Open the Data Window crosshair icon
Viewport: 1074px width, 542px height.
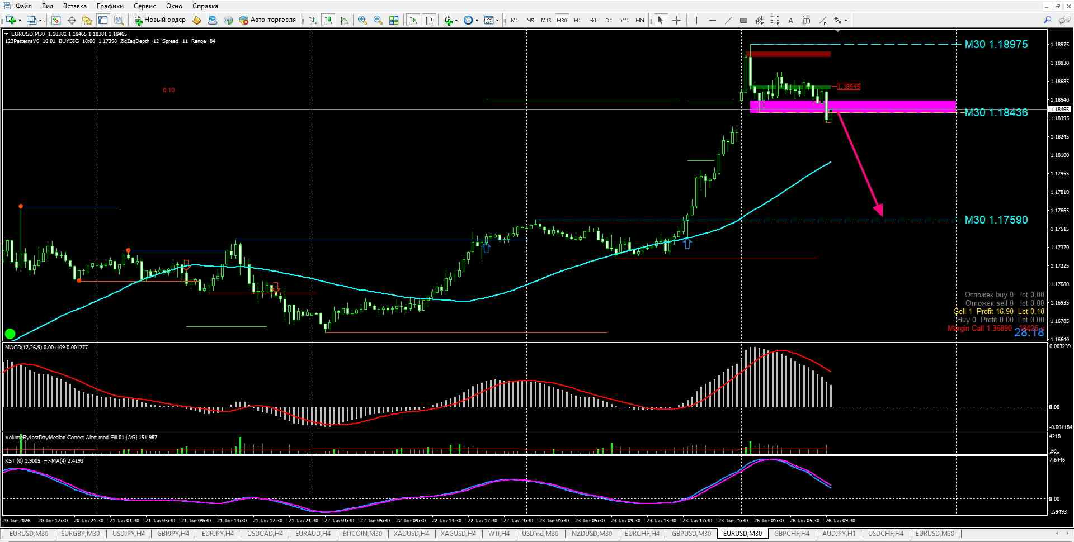[72, 20]
